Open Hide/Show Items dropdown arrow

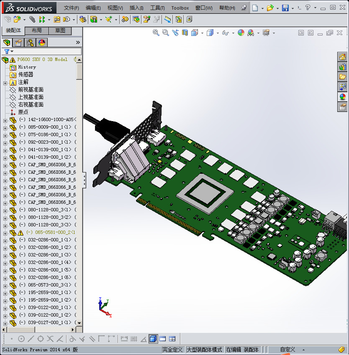(233, 33)
